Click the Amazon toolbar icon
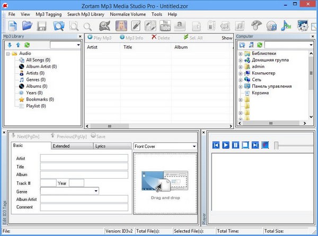This screenshot has width=318, height=236. [x=180, y=25]
